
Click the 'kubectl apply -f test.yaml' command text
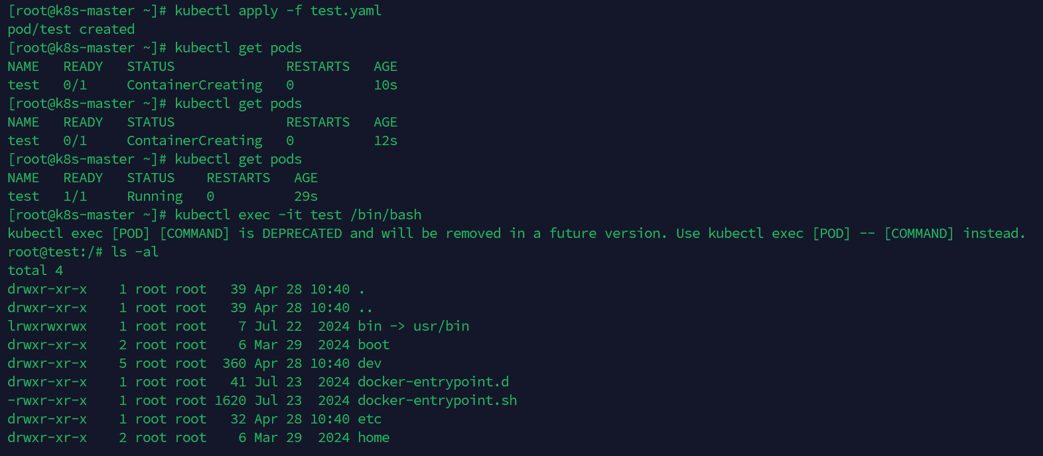pos(278,11)
